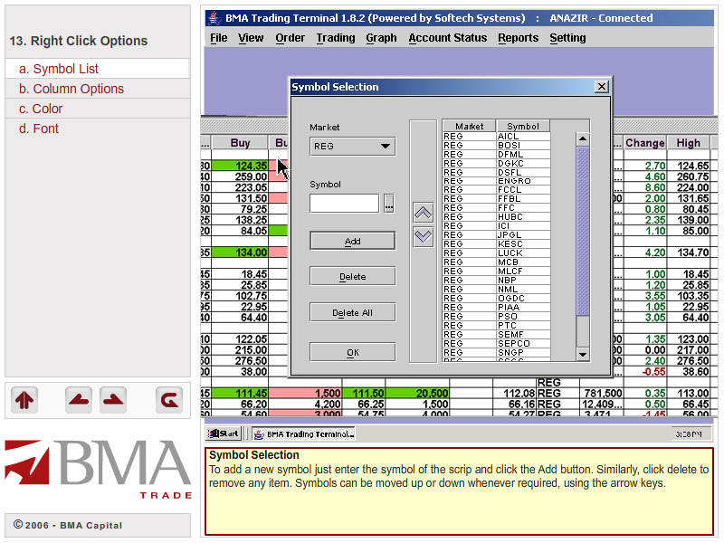The width and height of the screenshot is (724, 543).
Task: Open the 'b. Column Options' topic
Action: click(98, 89)
